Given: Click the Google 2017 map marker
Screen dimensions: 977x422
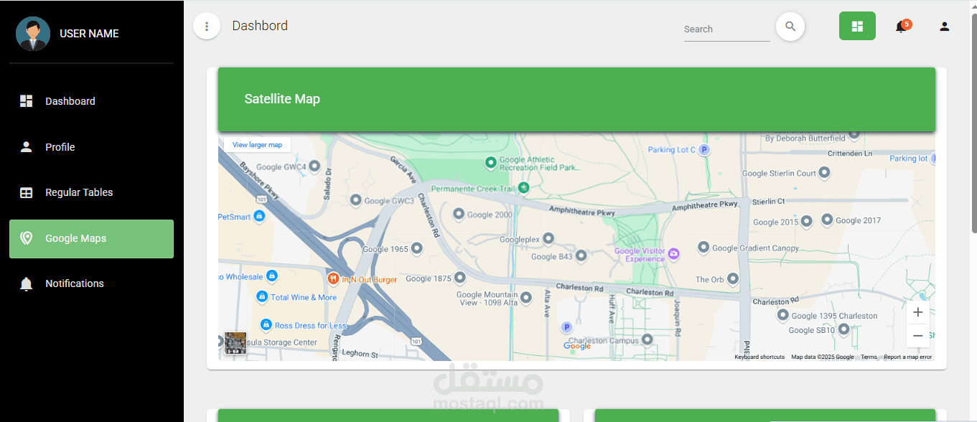Looking at the screenshot, I should pyautogui.click(x=827, y=220).
